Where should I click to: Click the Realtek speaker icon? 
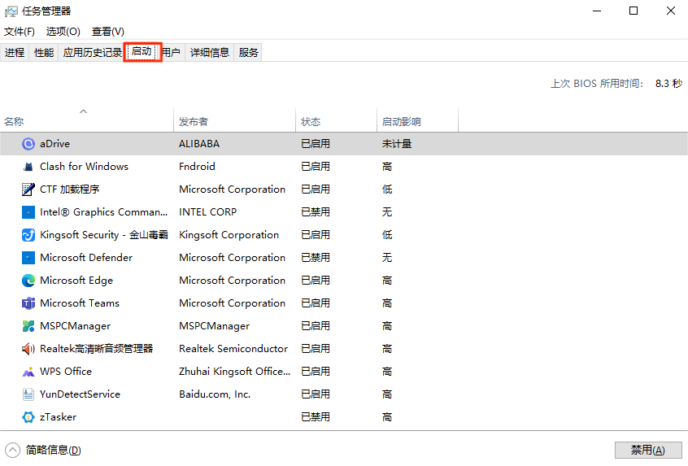28,349
